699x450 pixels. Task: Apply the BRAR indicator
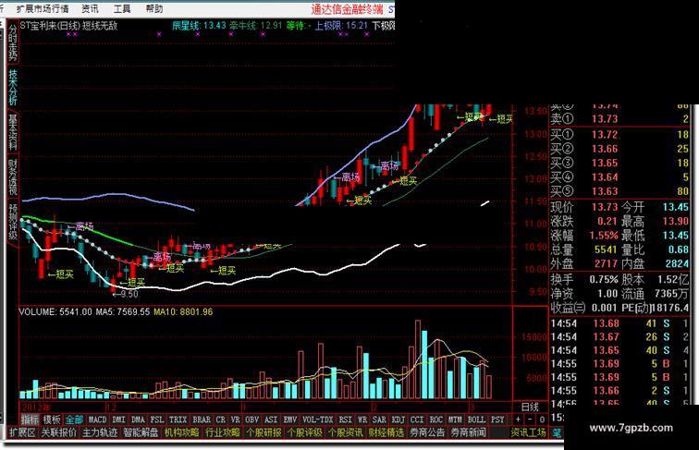pos(202,420)
